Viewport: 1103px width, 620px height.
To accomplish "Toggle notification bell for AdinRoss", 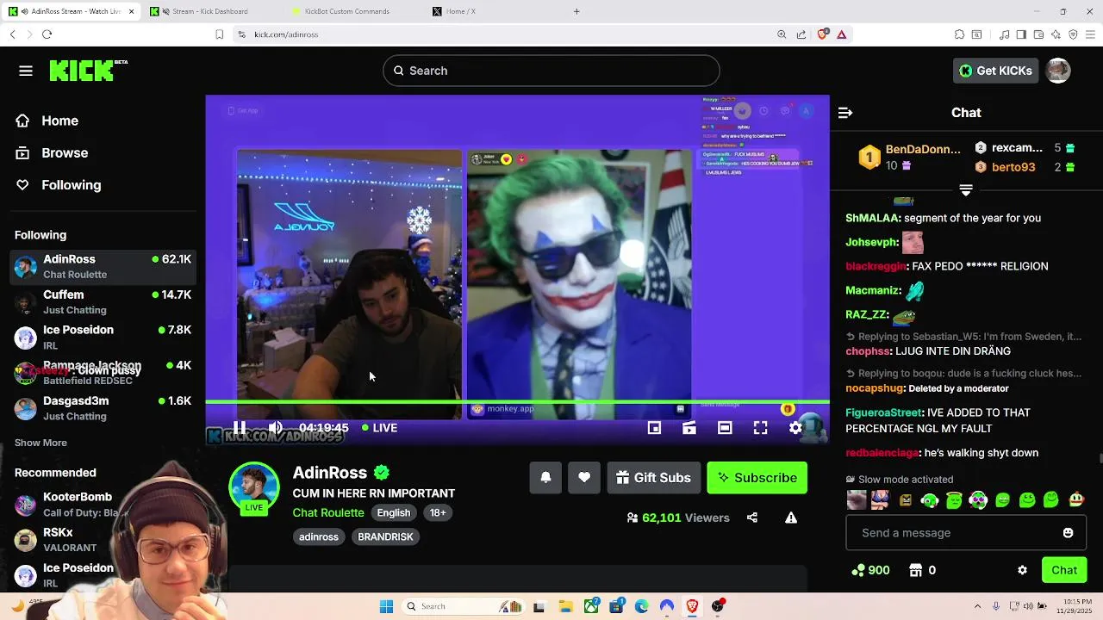I will (x=545, y=478).
